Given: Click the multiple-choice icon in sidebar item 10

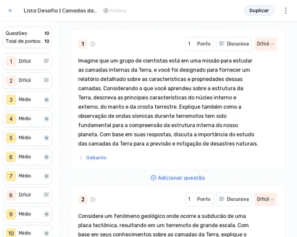Looking at the screenshot, I should (x=46, y=233).
